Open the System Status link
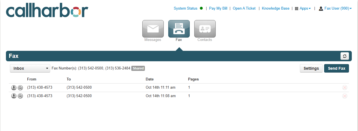The image size is (358, 131). tap(185, 8)
